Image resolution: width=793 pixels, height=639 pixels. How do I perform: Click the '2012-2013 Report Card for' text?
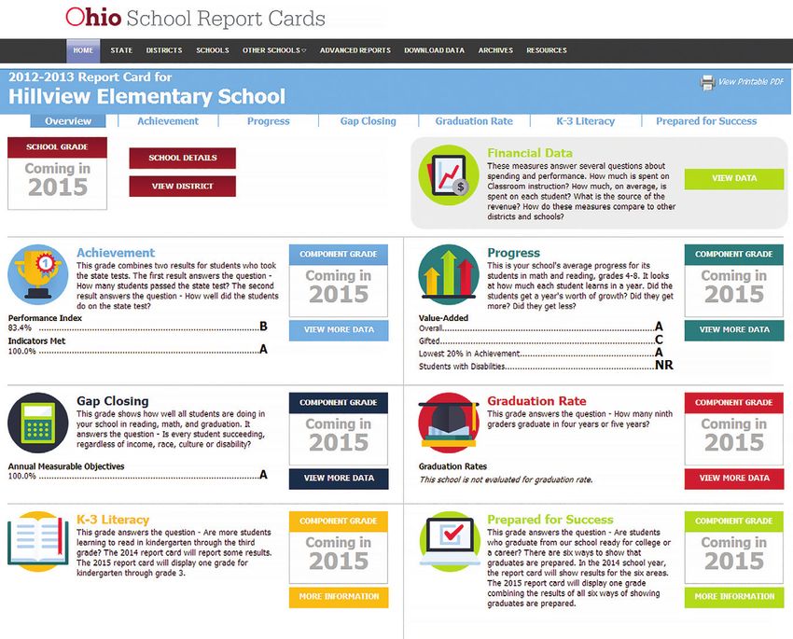90,77
